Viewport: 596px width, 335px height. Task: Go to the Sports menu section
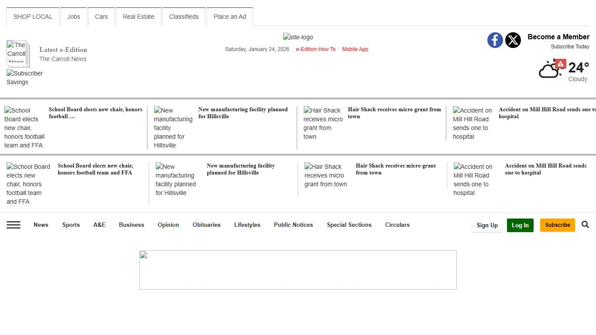[x=71, y=225]
